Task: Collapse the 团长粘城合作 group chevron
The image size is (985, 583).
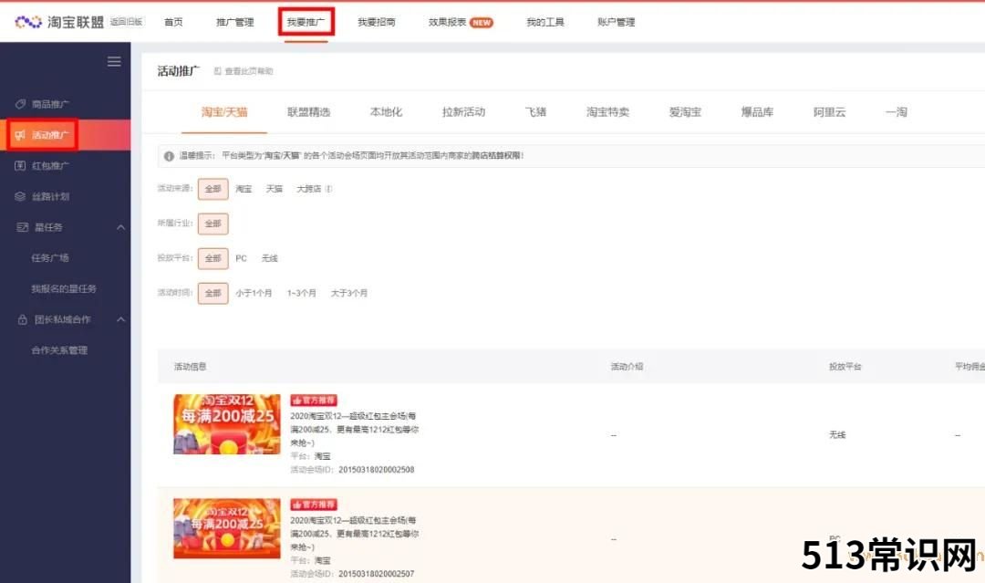Action: point(121,319)
